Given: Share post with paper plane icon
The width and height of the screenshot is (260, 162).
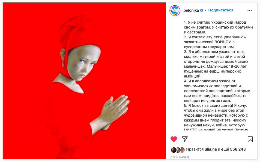Looking at the screenshot, I should 184,139.
